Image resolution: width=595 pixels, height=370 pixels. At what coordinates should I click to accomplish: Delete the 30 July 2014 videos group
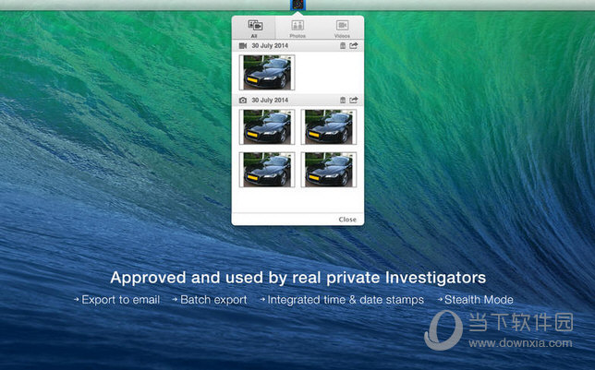tap(343, 46)
